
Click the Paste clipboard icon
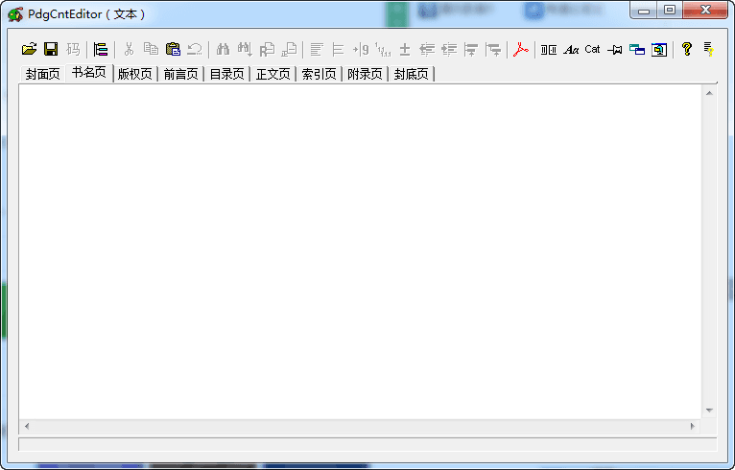point(173,49)
